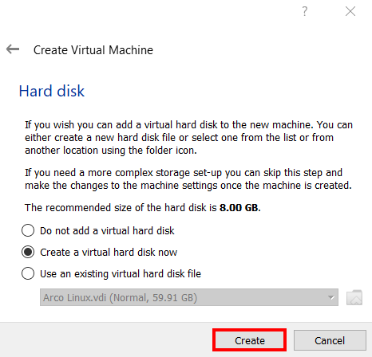Click the paragraph mentioning the folder icon
Image resolution: width=372 pixels, height=357 pixels.
pos(188,138)
